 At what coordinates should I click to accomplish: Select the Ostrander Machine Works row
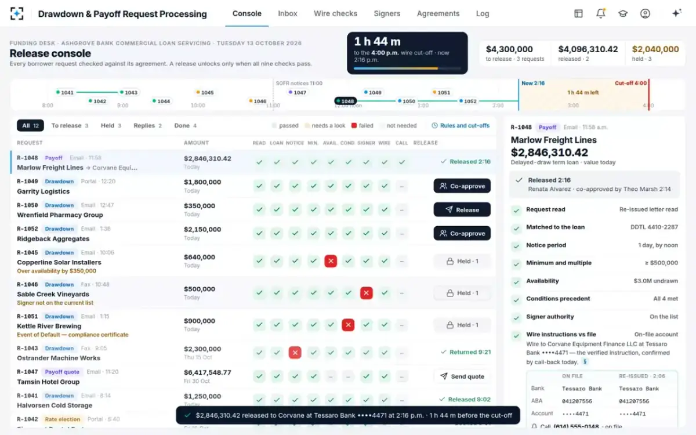click(252, 353)
